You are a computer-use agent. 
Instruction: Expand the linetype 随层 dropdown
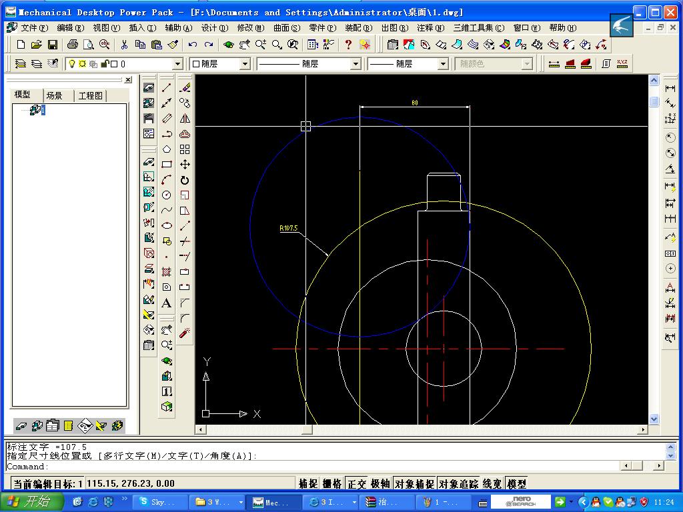pos(355,64)
